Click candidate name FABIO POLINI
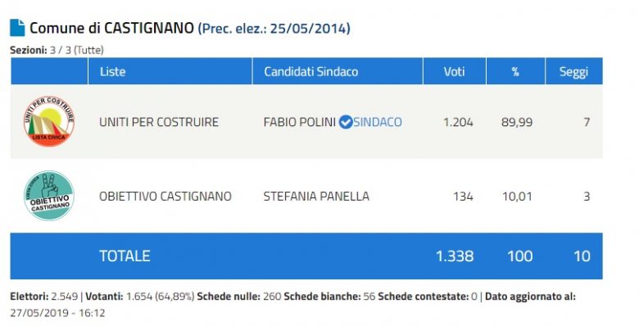Viewport: 639px width, 326px height. tap(300, 122)
